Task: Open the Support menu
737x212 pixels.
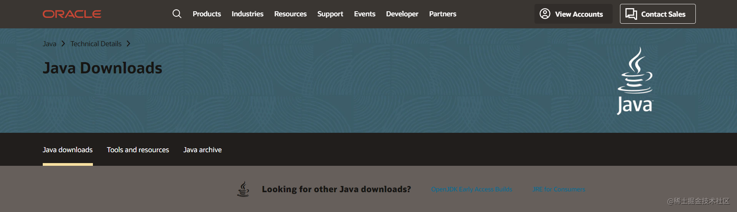Action: pos(330,14)
